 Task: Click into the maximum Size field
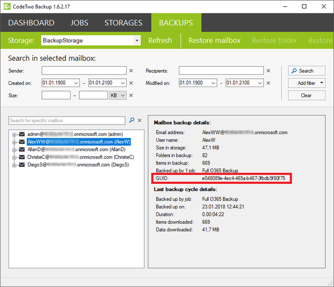[93, 95]
